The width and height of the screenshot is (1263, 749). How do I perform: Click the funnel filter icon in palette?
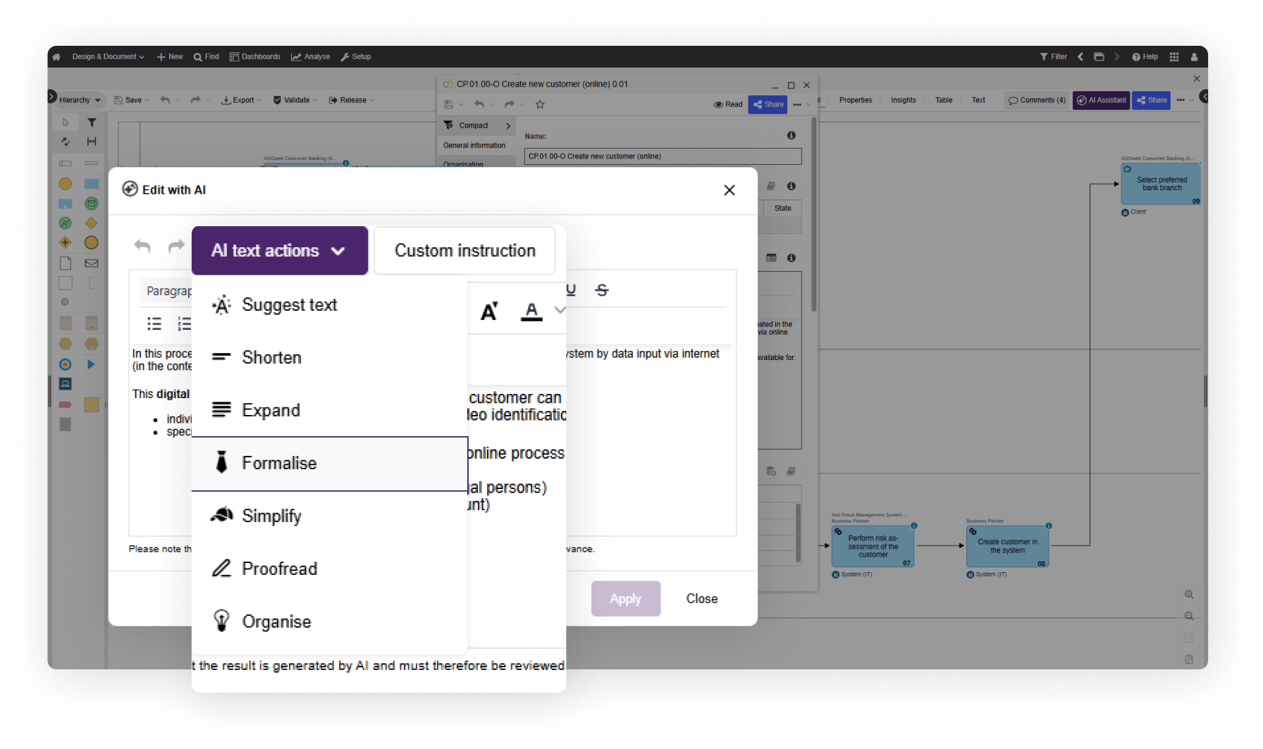92,123
